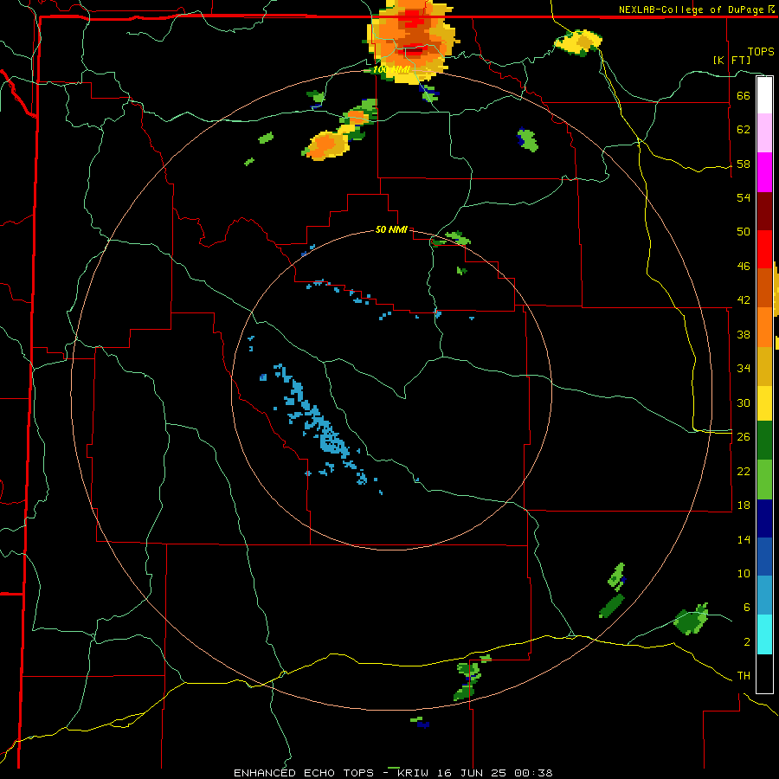Click the "2" scale value
The width and height of the screenshot is (779, 779).
coord(747,642)
